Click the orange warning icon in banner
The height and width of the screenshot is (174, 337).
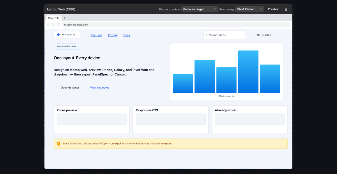[58, 144]
